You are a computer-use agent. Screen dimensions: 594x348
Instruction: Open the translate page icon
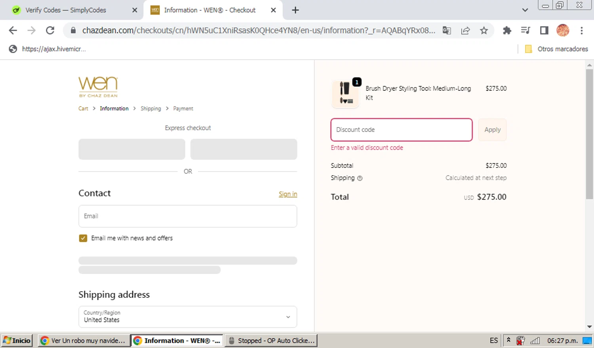(447, 30)
